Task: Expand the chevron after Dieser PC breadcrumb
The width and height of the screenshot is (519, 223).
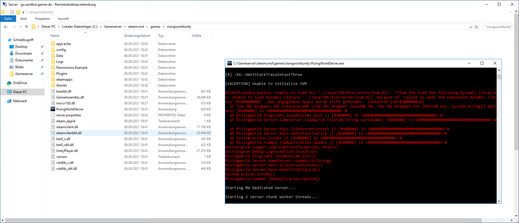Action: pyautogui.click(x=59, y=27)
